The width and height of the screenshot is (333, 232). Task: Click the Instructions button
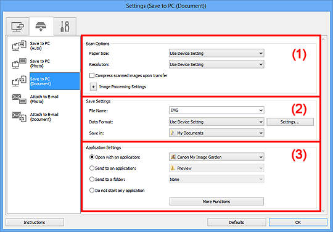click(35, 223)
